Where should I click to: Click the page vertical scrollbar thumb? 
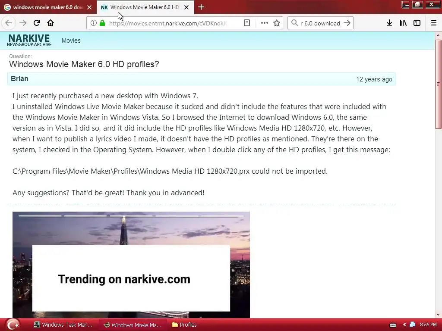point(438,84)
